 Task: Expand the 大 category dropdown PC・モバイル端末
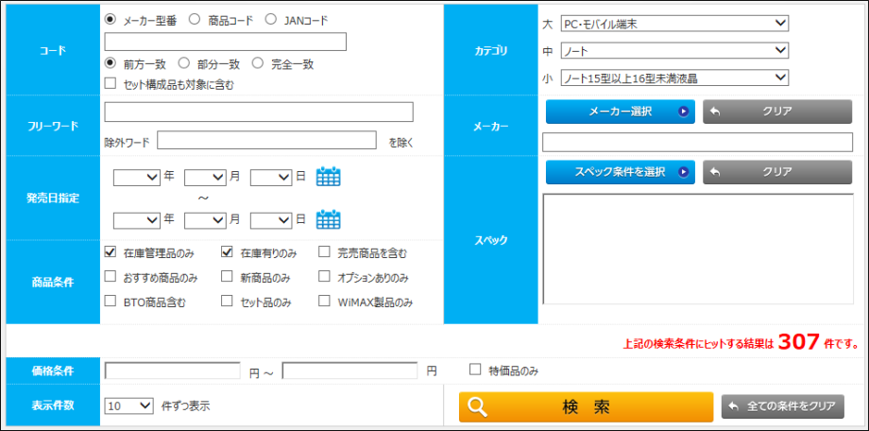[x=674, y=23]
